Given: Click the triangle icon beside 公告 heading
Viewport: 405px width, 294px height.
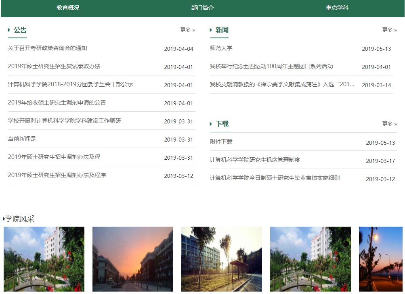Looking at the screenshot, I should (9, 30).
